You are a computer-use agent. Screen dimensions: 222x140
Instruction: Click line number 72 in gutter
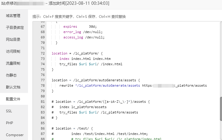43,53
